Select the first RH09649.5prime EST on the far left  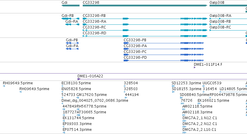[x=18, y=83]
